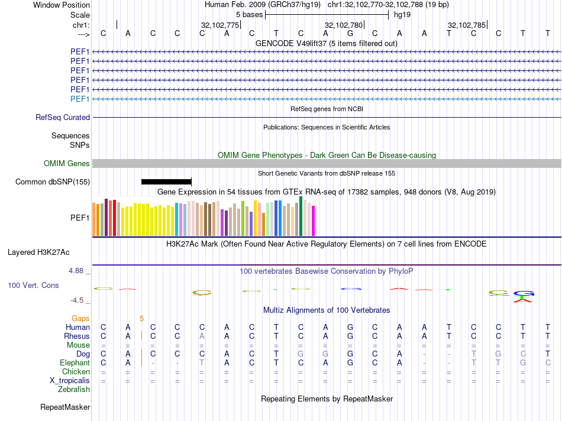Open Repeating Elements by RepeatMasker title

click(327, 399)
